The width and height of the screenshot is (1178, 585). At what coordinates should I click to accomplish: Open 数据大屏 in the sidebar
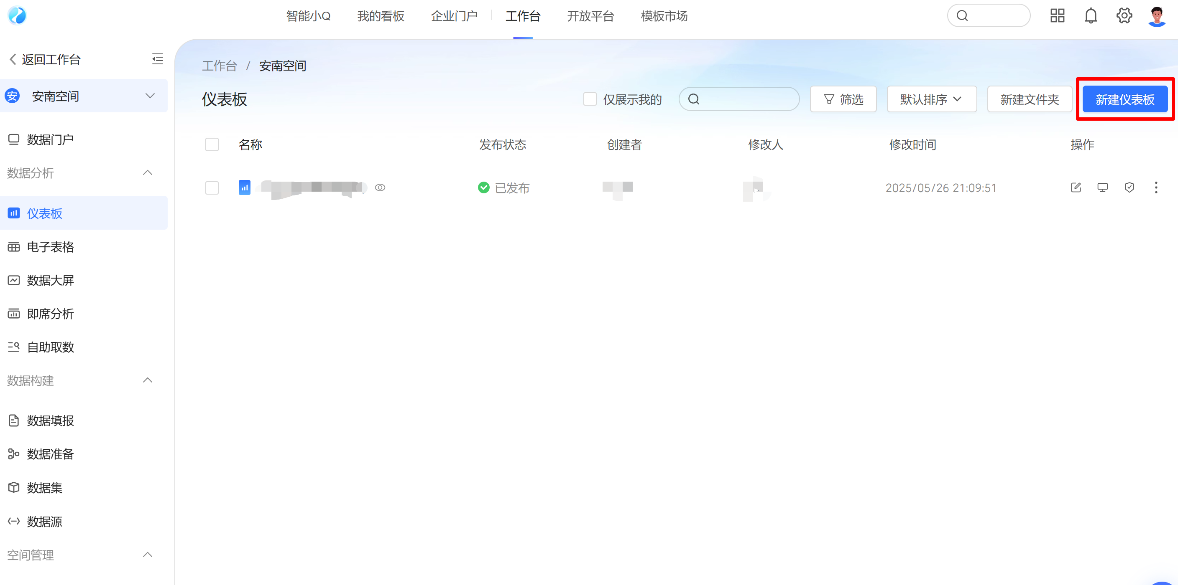pyautogui.click(x=50, y=281)
